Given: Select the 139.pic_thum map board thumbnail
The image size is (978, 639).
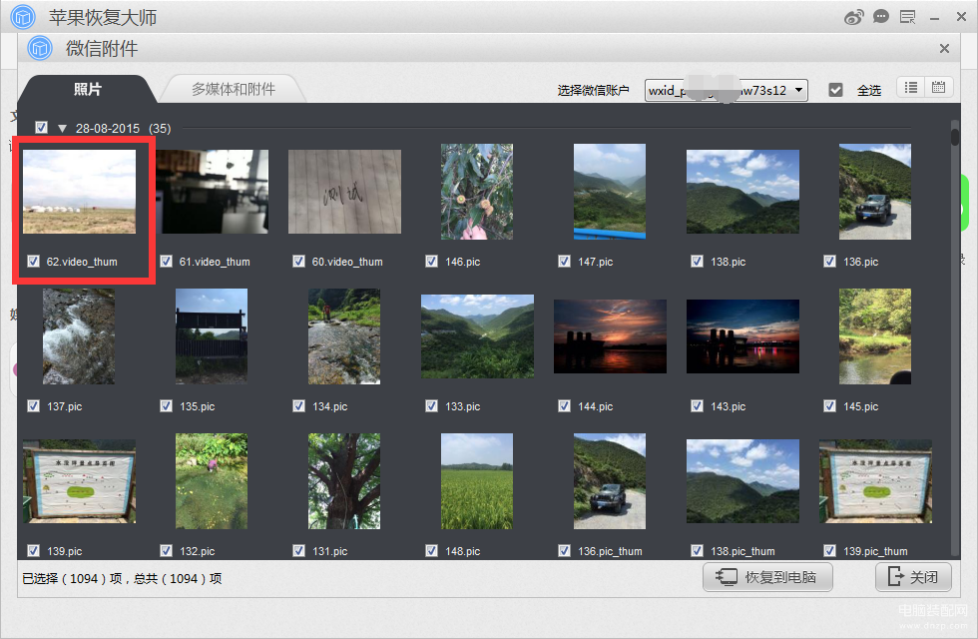Looking at the screenshot, I should (x=876, y=481).
